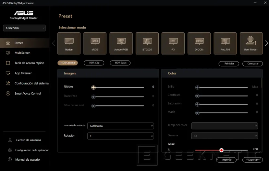Viewport: 269px width, 171px height.
Task: Choose the sRGB preset mode
Action: [95, 43]
